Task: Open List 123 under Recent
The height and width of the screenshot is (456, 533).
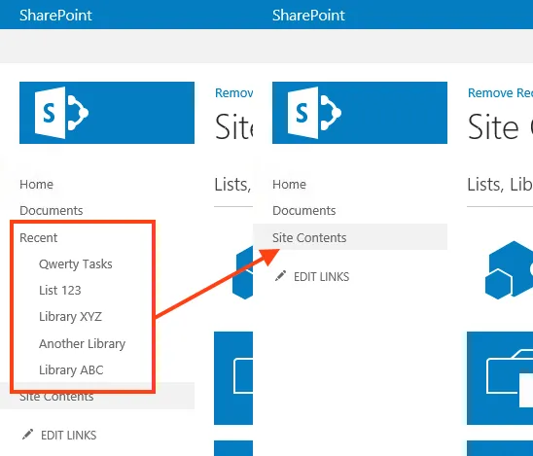Action: coord(60,290)
